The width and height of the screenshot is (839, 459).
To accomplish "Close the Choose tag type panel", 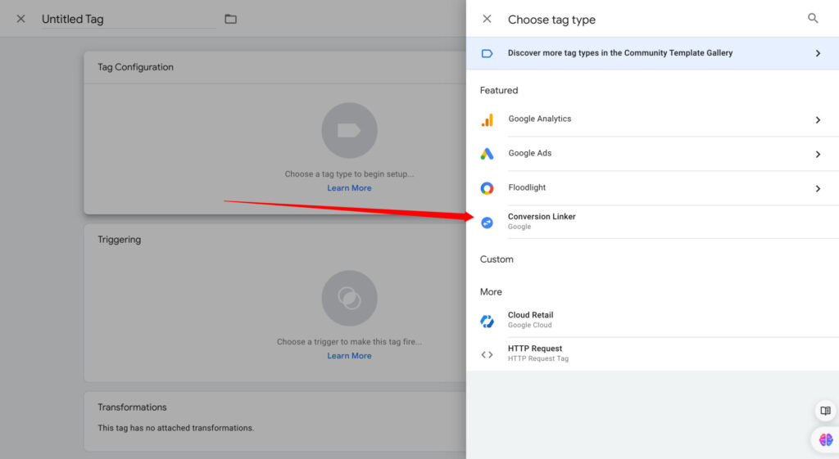I will (x=487, y=19).
